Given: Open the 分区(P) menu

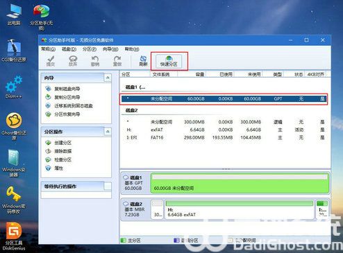Looking at the screenshot, I should (x=90, y=49).
